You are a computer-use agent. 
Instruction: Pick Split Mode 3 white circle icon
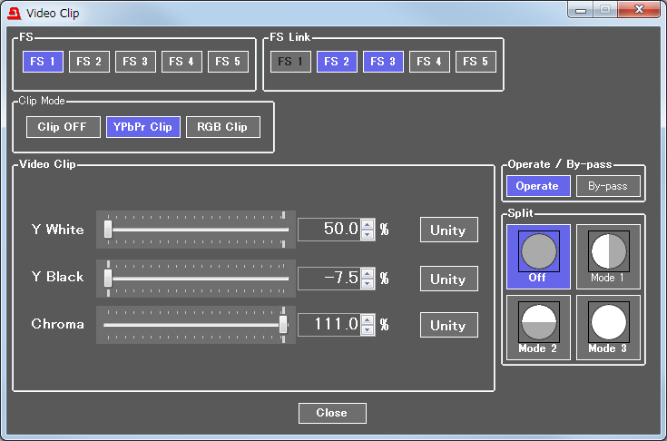pos(607,320)
